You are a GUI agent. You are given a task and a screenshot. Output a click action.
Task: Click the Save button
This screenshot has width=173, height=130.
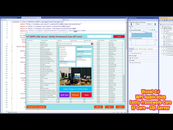pos(86,95)
